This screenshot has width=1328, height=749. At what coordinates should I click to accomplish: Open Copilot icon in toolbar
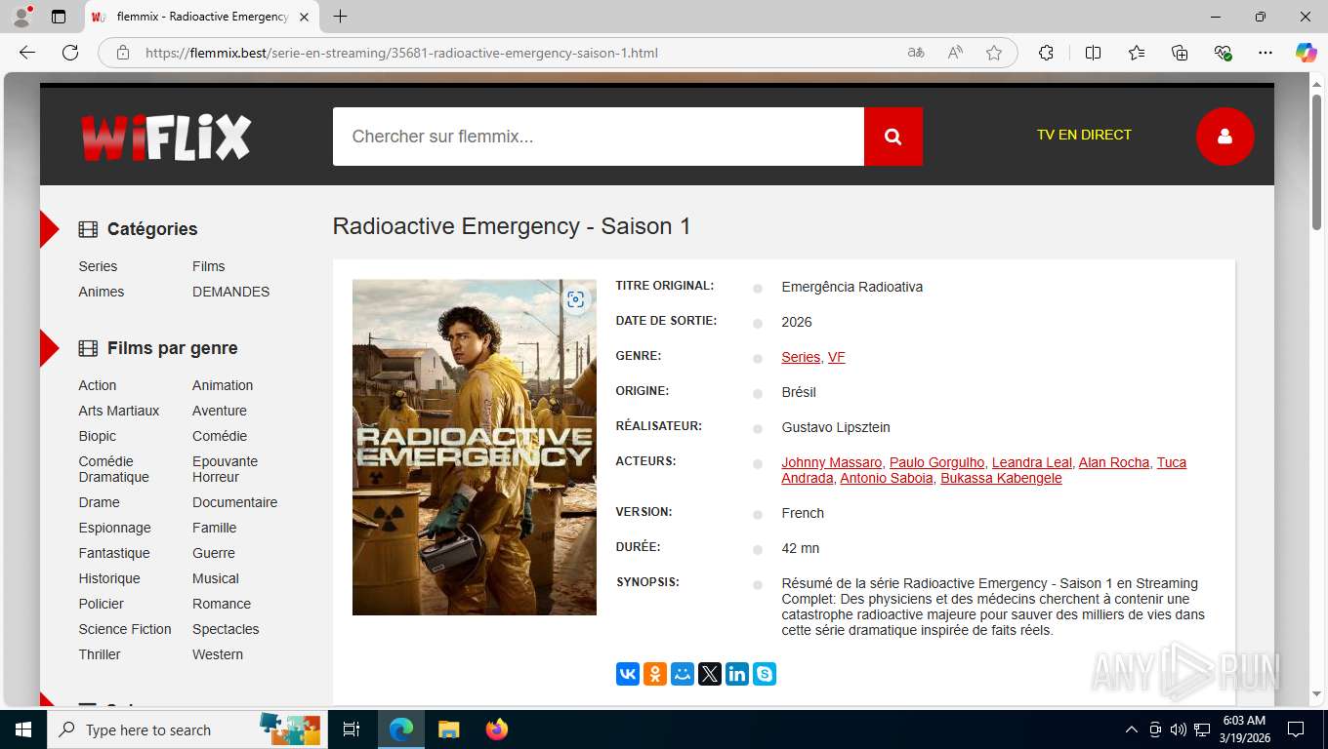click(x=1306, y=53)
